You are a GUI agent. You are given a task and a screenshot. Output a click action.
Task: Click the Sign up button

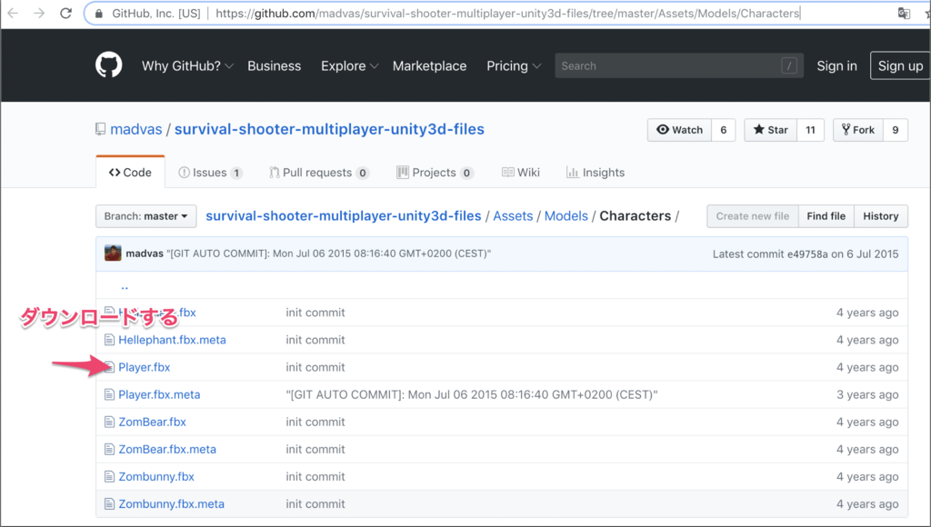(x=900, y=65)
